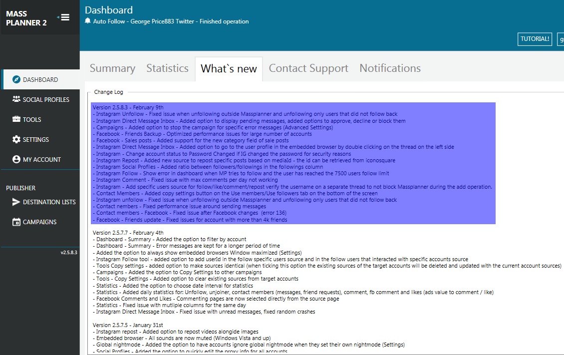Click the My Account person icon
The image size is (564, 355).
16,159
